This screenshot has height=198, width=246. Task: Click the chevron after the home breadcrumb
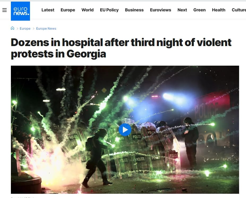[x=17, y=29]
